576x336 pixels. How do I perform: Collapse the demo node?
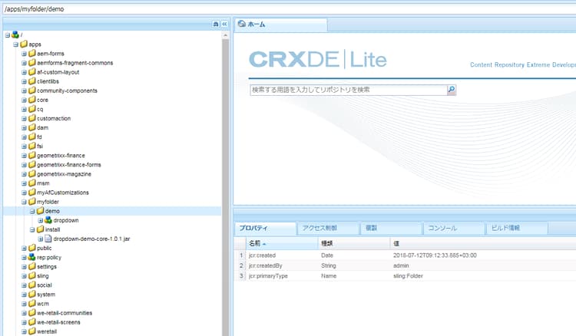pos(32,211)
